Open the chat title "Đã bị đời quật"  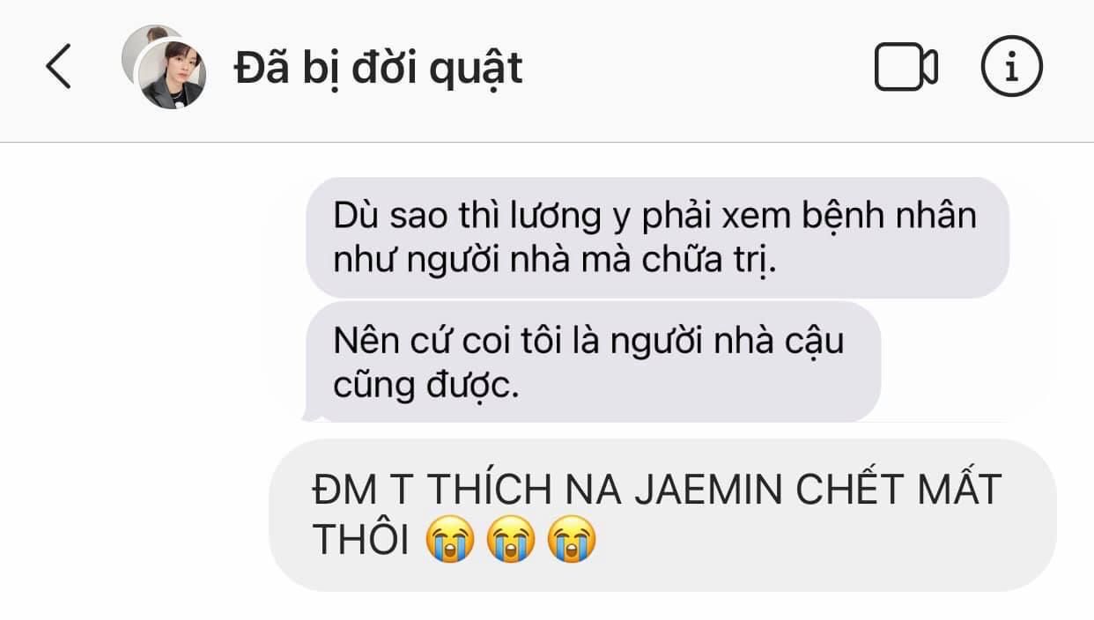[379, 67]
